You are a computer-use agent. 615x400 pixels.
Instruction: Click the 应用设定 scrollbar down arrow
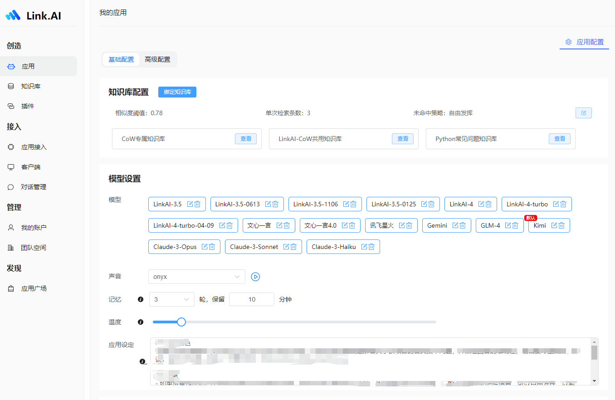click(594, 381)
